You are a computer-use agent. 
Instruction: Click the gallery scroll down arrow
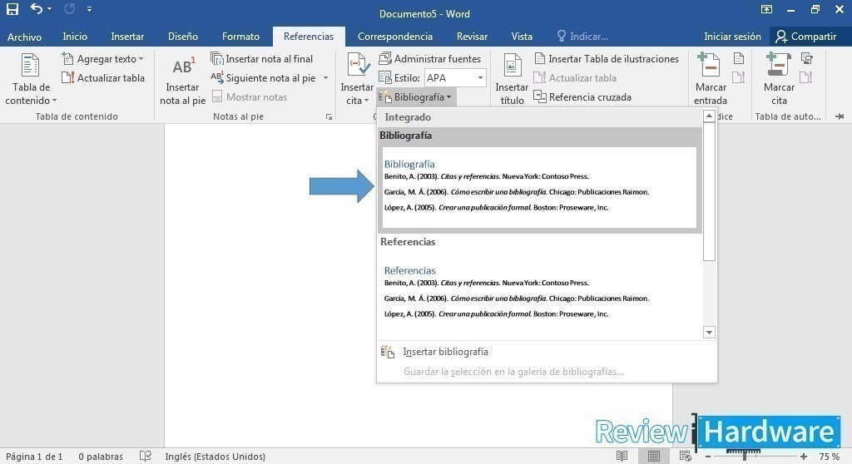pos(709,332)
